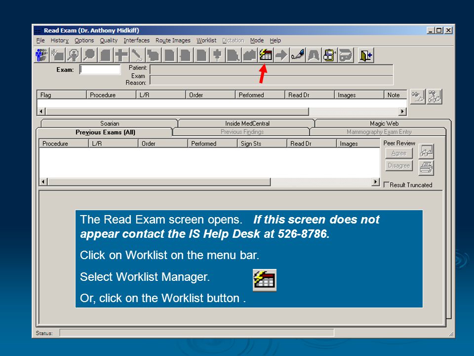Click the small standing-figure toolbar icon before page-with-pencil
This screenshot has width=474, height=356.
[x=217, y=55]
